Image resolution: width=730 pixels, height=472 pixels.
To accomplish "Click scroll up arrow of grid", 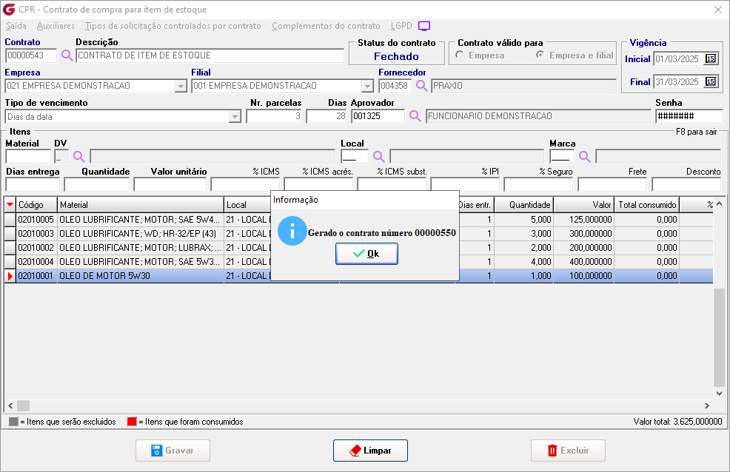I will pos(720,203).
